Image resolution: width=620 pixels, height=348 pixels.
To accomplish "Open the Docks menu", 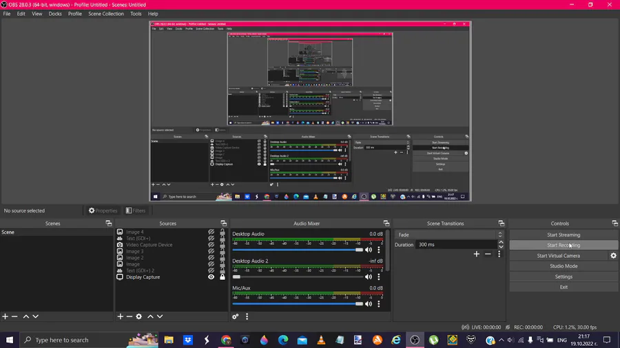I will [x=55, y=14].
